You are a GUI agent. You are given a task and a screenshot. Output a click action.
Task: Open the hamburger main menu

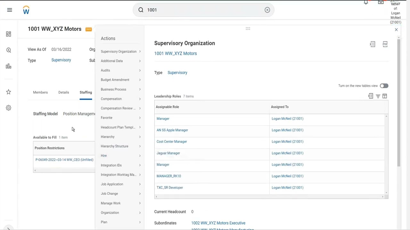point(9,10)
